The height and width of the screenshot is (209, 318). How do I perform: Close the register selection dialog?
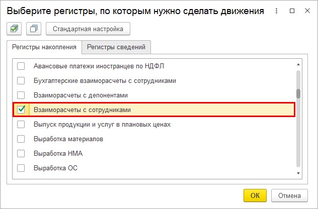[307, 11]
